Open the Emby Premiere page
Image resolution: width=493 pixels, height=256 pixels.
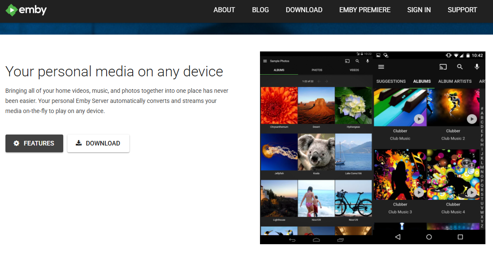[365, 10]
